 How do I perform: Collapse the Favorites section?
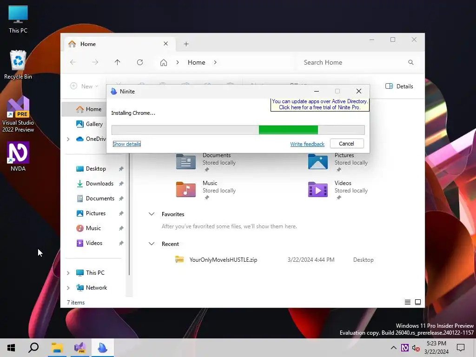[x=152, y=214]
